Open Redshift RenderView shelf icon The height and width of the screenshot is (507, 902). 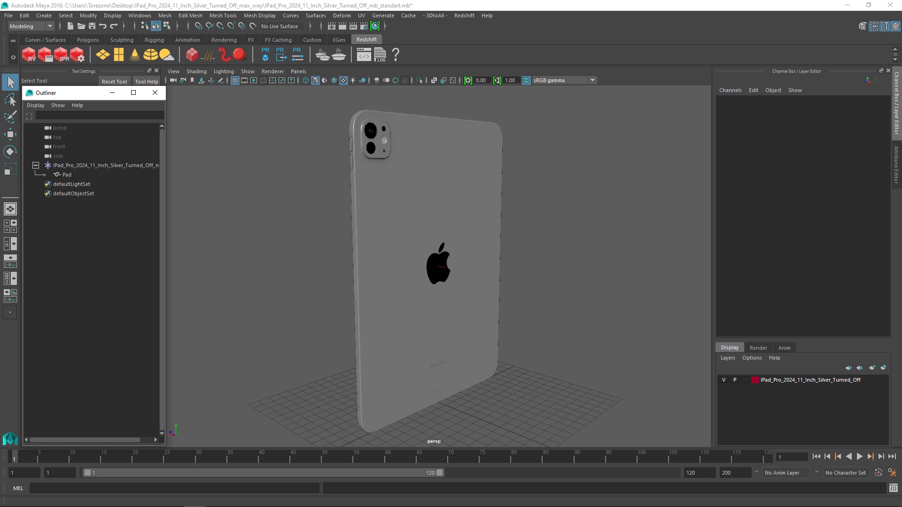pos(29,55)
